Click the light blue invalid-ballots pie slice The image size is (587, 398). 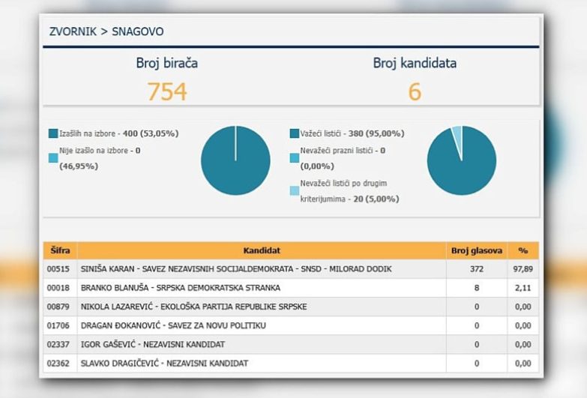pos(457,133)
